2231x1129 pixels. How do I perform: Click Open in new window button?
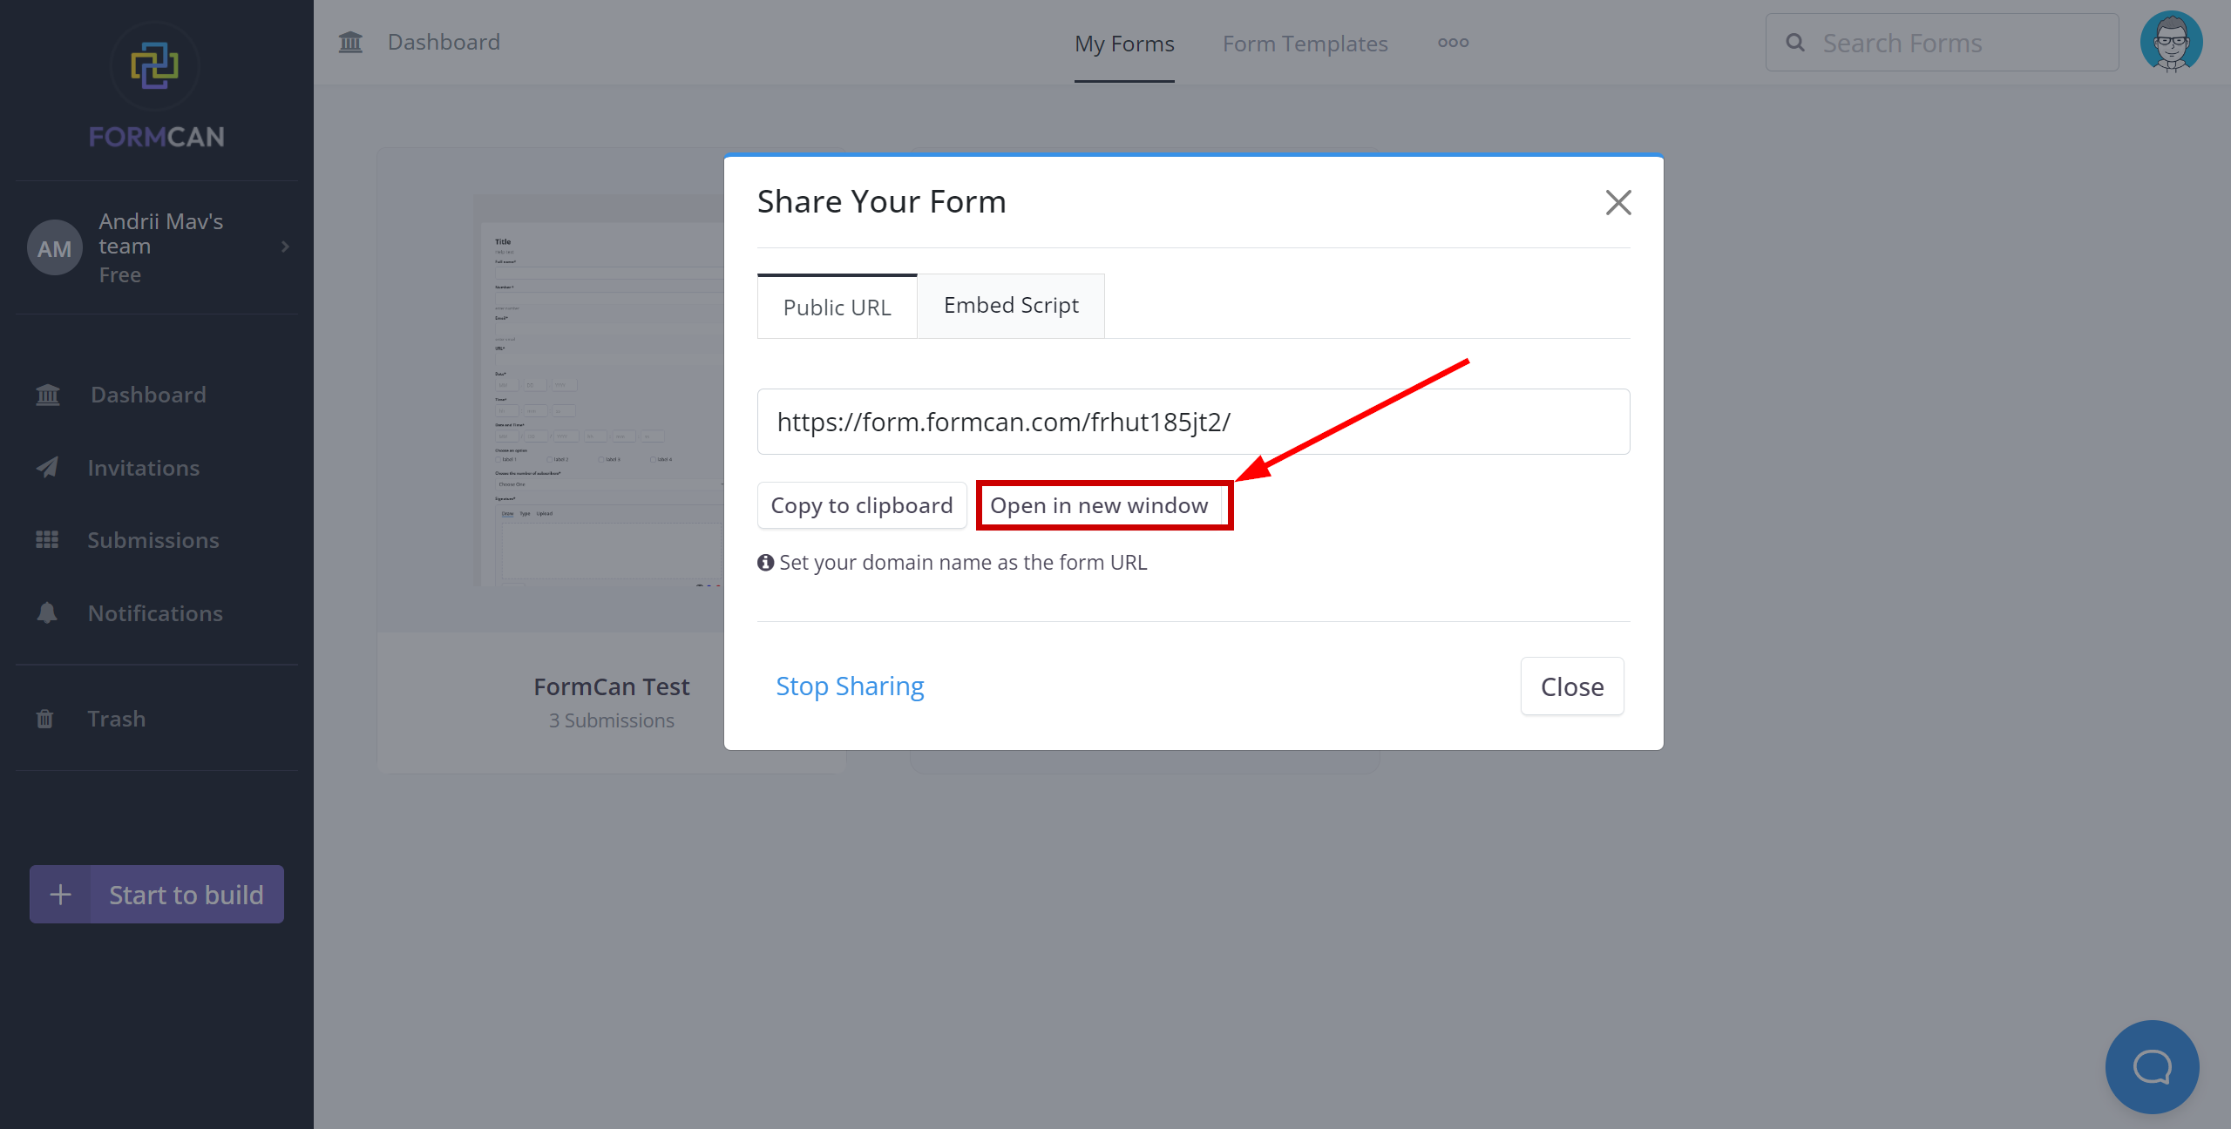(x=1097, y=504)
